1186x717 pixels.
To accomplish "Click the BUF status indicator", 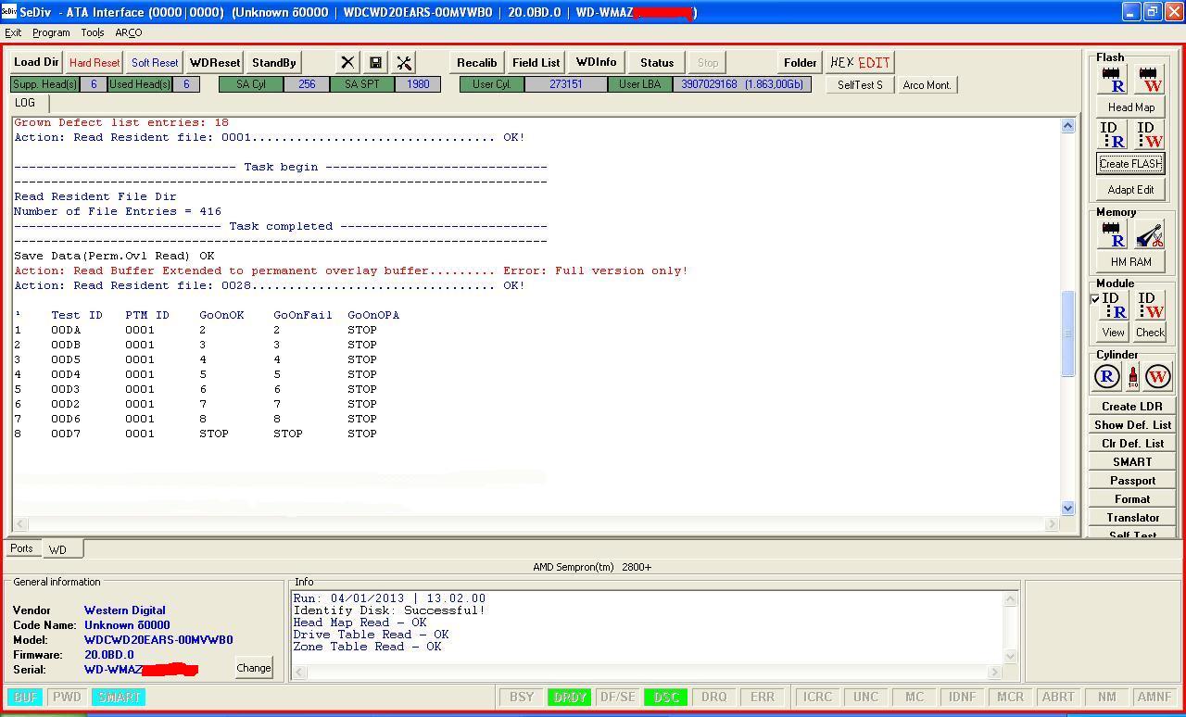I will pos(26,697).
